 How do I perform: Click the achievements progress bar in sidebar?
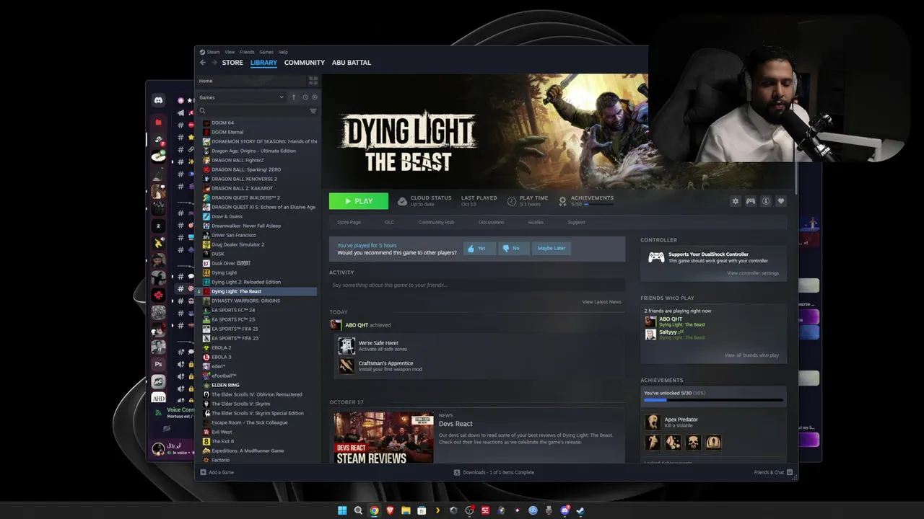tap(713, 400)
